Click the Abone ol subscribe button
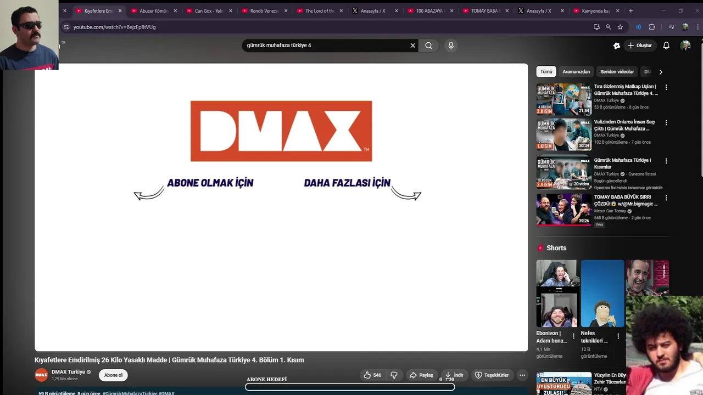Image resolution: width=703 pixels, height=395 pixels. [113, 375]
